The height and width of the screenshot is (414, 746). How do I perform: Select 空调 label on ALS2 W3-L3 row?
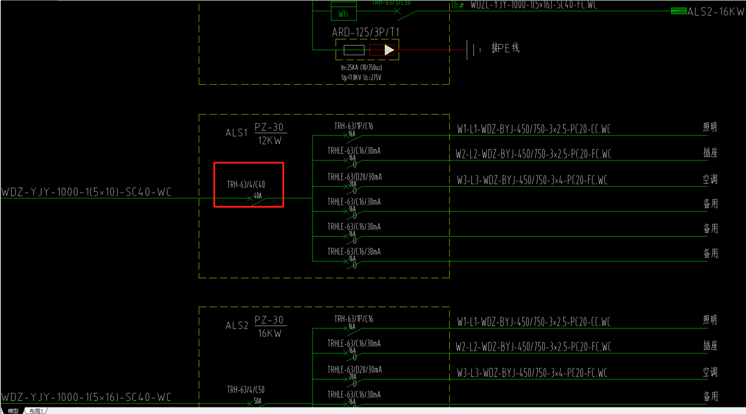pyautogui.click(x=710, y=372)
